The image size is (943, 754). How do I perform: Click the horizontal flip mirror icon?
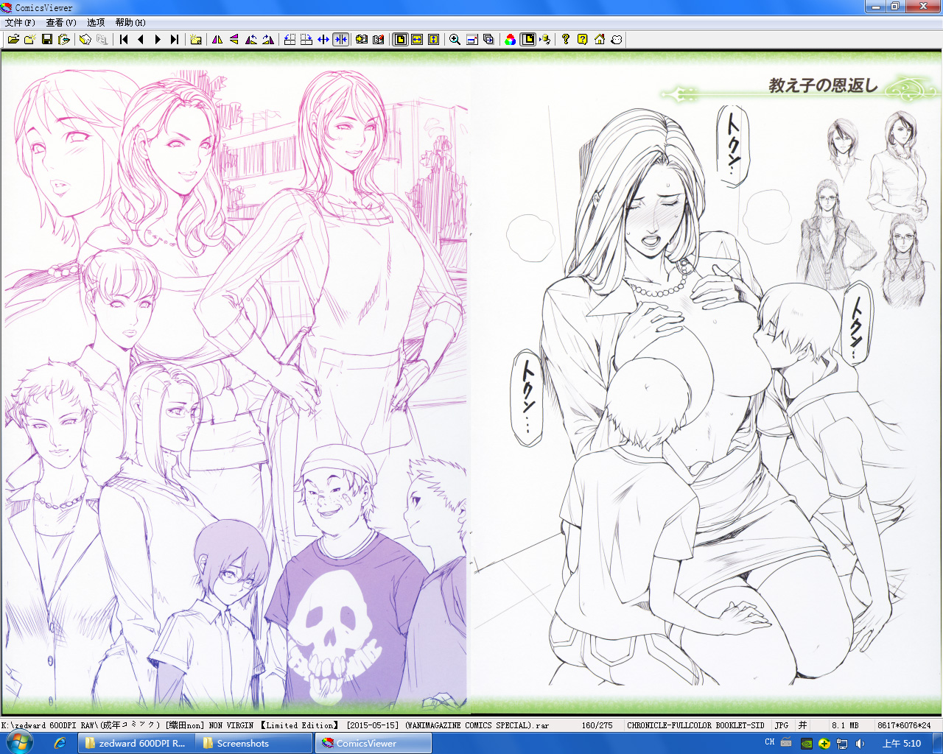217,40
